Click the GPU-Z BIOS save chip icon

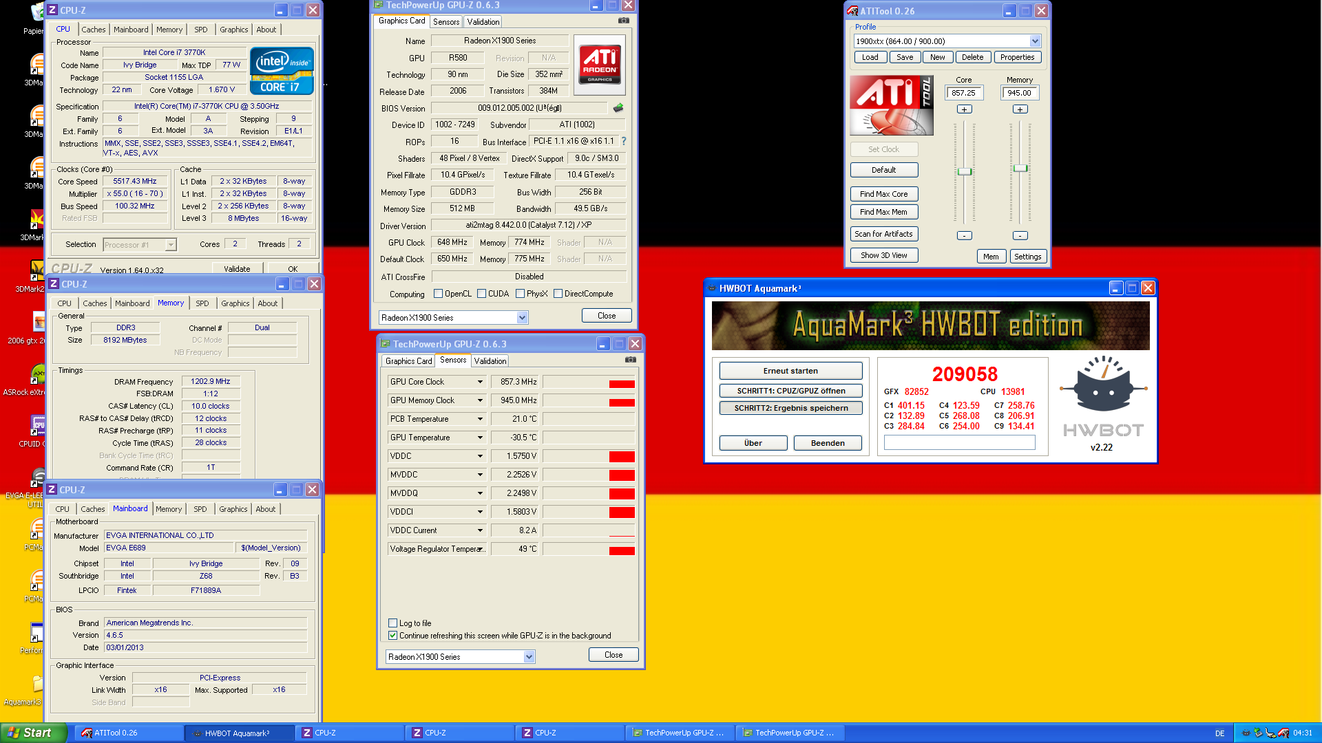point(618,108)
